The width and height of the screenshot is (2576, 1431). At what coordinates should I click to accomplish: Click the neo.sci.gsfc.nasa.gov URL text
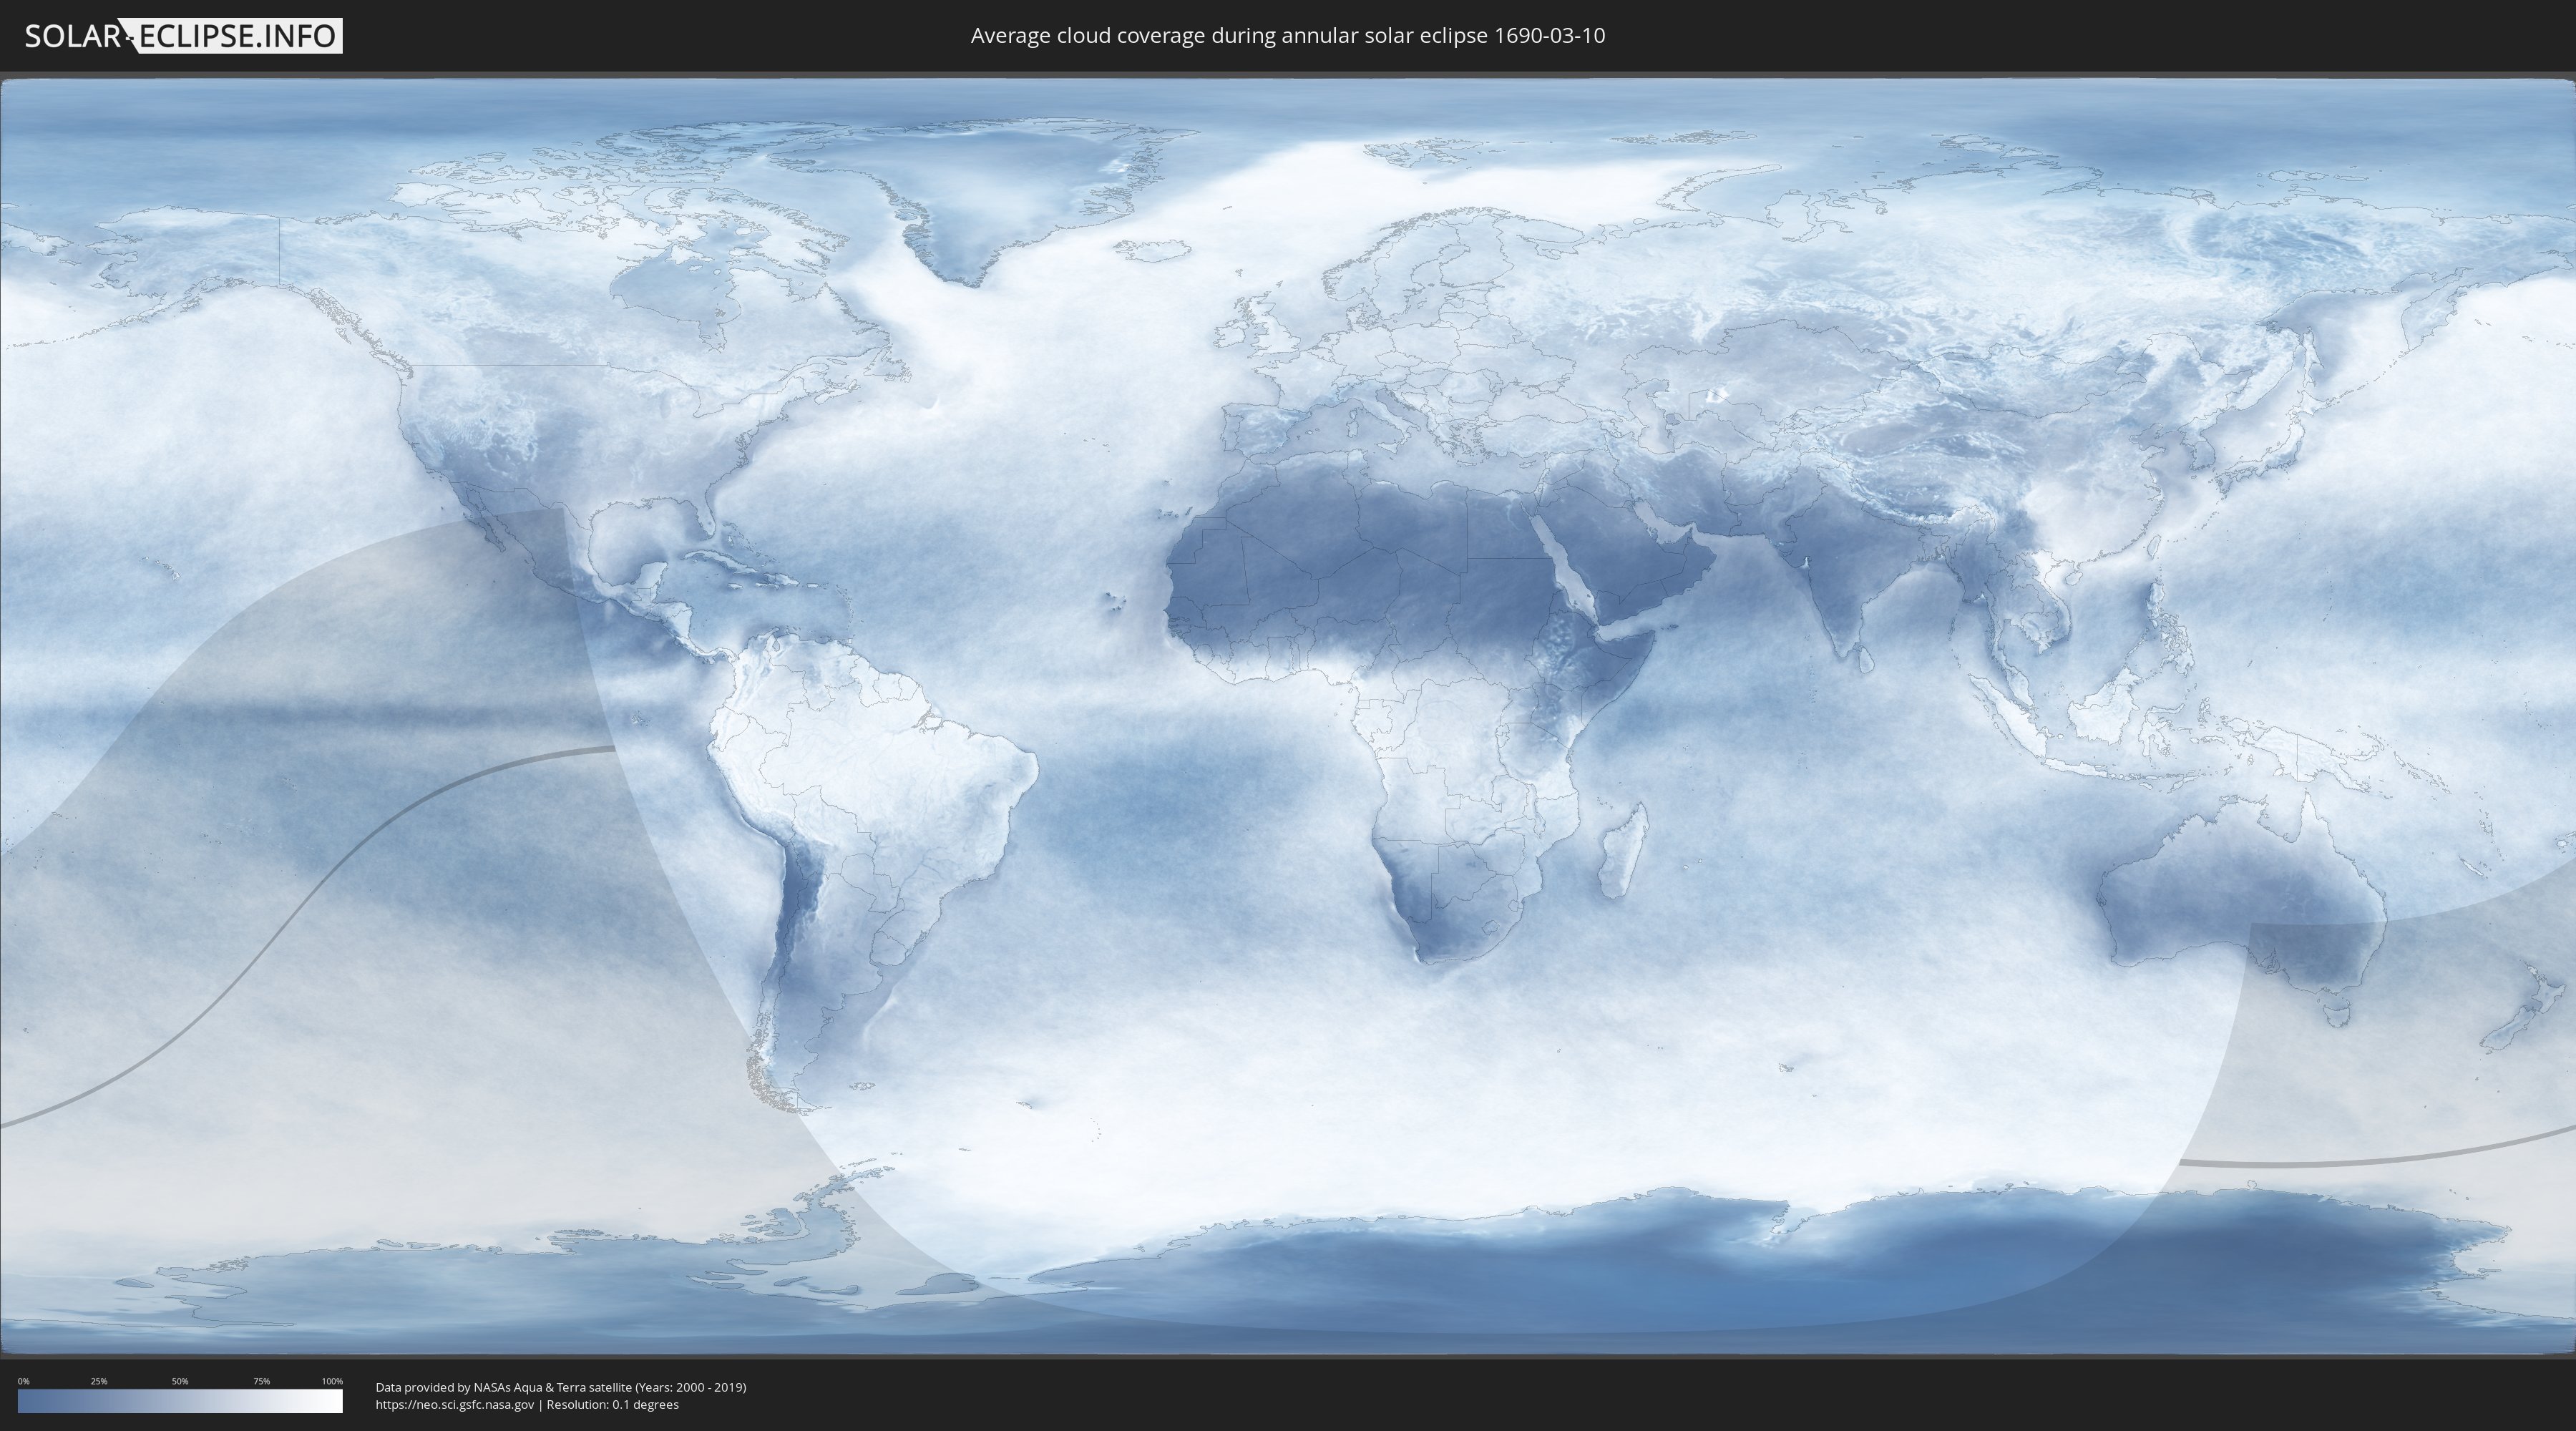[455, 1405]
